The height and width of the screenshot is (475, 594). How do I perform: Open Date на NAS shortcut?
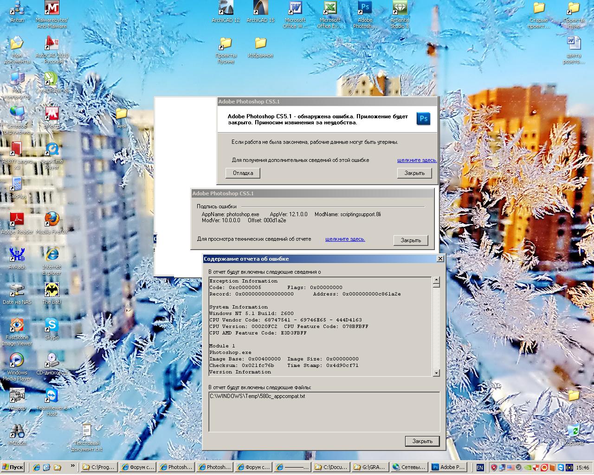[17, 294]
